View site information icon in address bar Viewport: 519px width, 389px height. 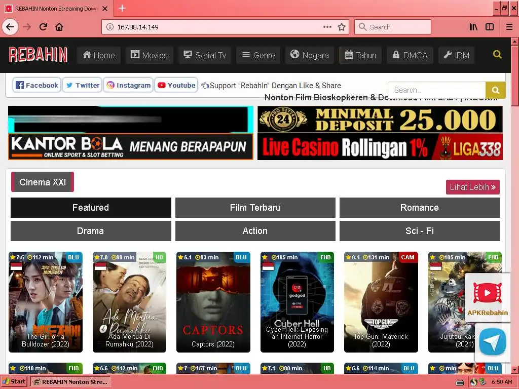(x=109, y=27)
